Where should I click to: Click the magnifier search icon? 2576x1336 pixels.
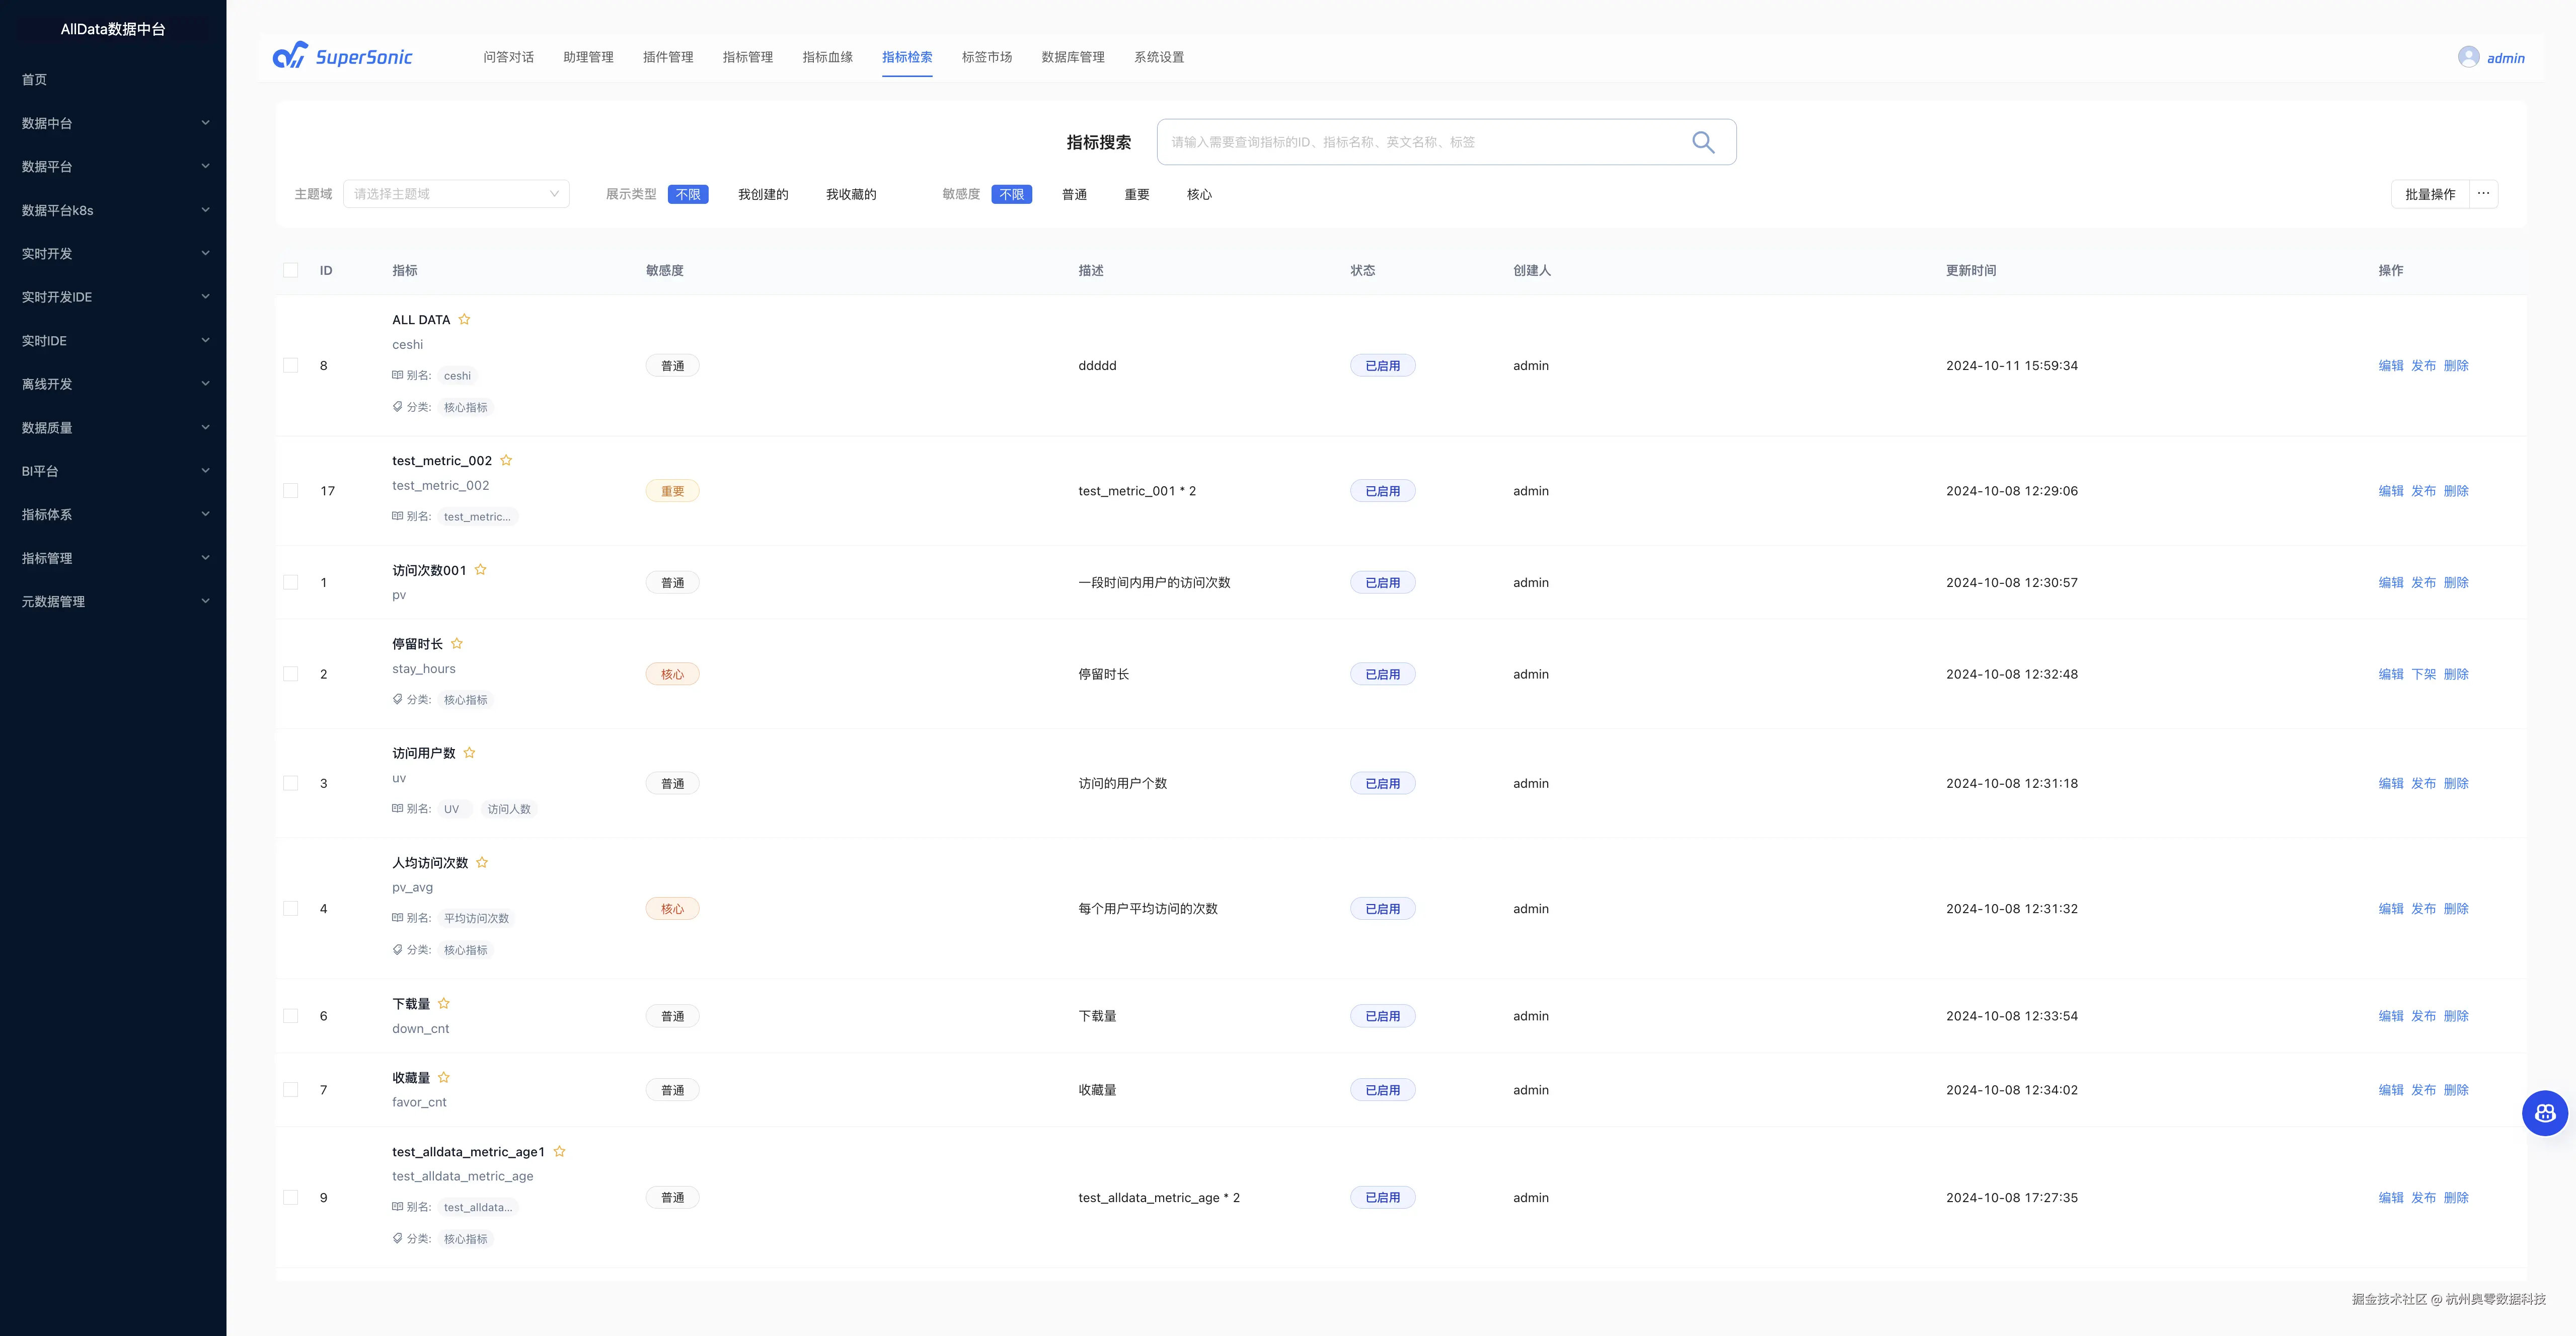tap(1702, 142)
